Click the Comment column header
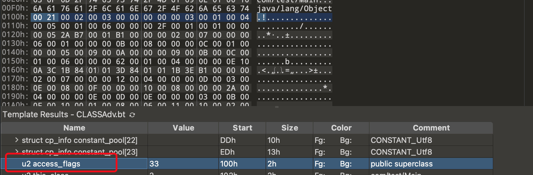This screenshot has width=533, height=175. point(431,128)
